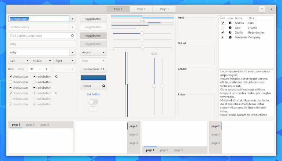Toggle the upper on/off switch

pyautogui.click(x=93, y=102)
